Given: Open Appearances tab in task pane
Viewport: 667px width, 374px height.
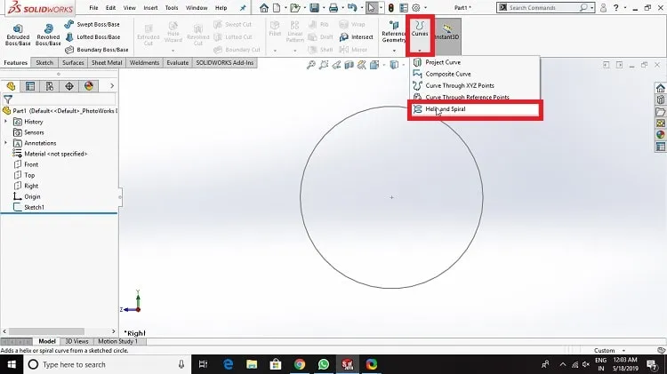Looking at the screenshot, I should tap(660, 135).
